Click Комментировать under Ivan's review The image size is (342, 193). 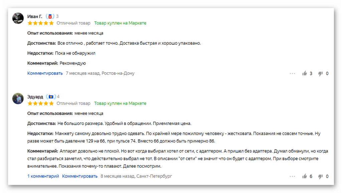click(45, 73)
